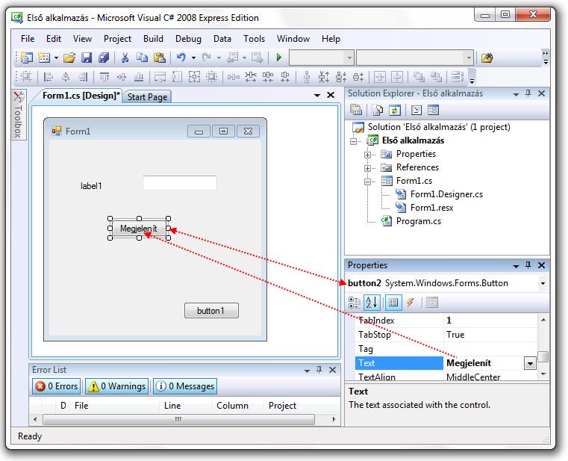Select button1 on the form designer

tap(211, 311)
